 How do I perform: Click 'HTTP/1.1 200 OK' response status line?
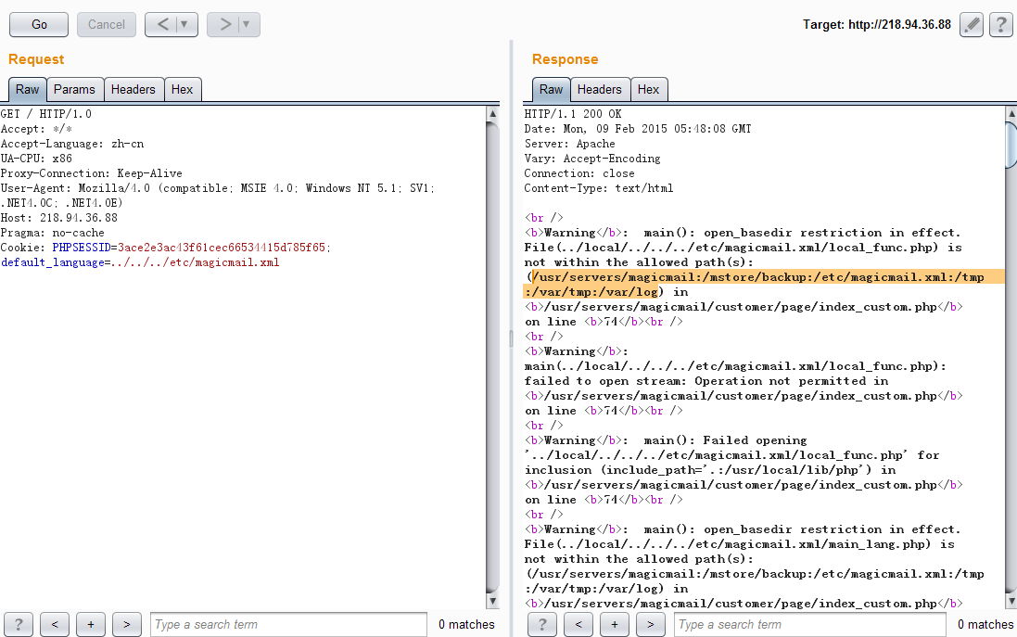click(573, 114)
